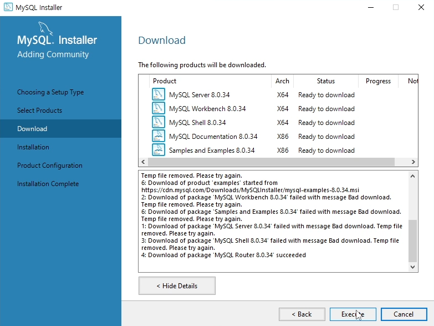Open the Product Configuration step
The height and width of the screenshot is (326, 434).
coord(50,165)
